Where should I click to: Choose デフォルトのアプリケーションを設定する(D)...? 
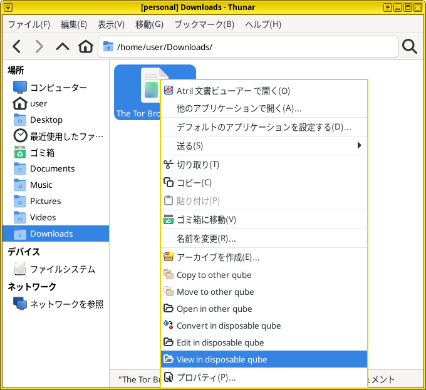[x=264, y=126]
